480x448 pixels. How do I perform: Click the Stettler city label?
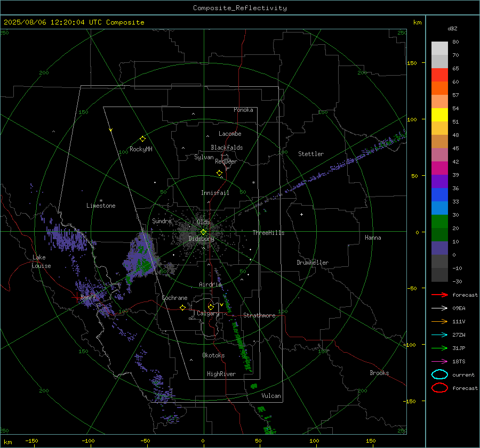pos(311,154)
